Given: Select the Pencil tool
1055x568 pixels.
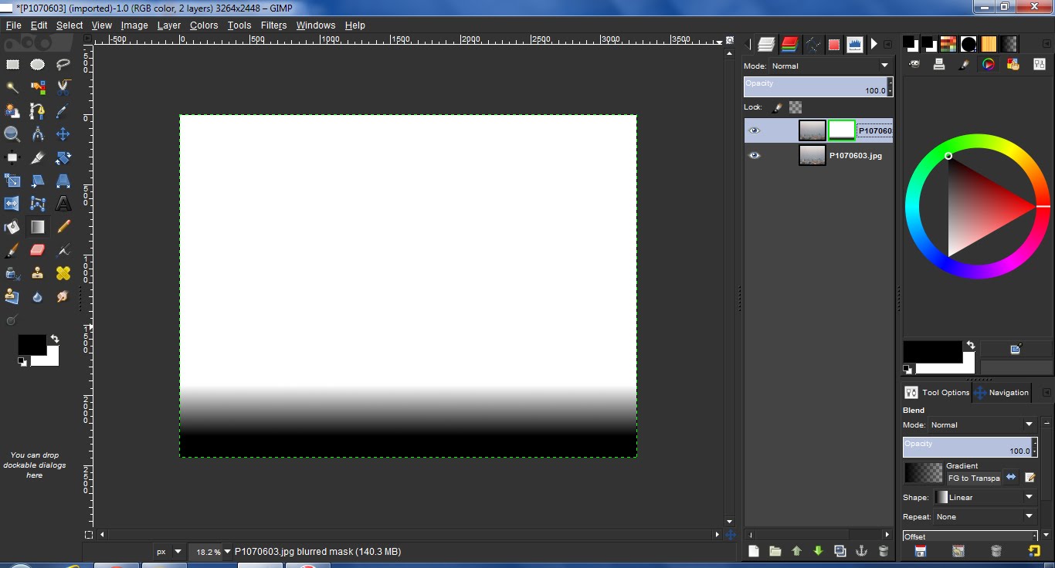Looking at the screenshot, I should (x=63, y=227).
